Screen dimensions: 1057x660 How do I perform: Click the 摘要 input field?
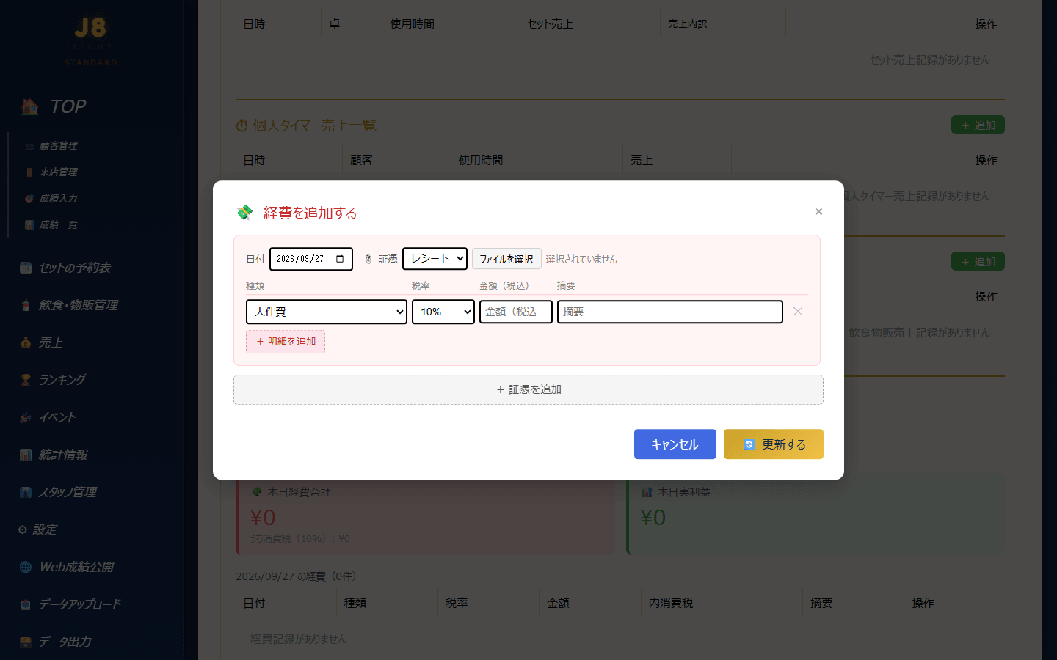pyautogui.click(x=670, y=312)
